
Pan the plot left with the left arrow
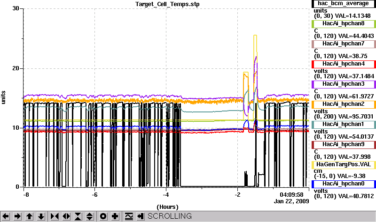6,216
